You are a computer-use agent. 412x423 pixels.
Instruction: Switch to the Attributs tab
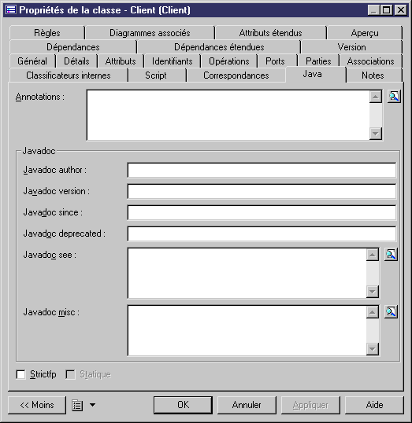tap(121, 61)
